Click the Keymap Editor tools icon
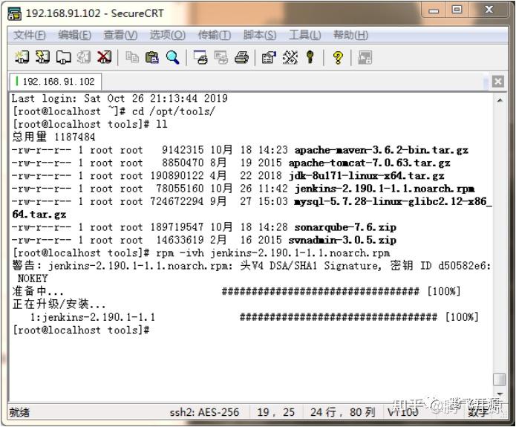Image resolution: width=516 pixels, height=427 pixels. coord(290,57)
